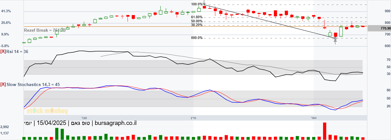Click the 15/04/2025 chart date
Image resolution: width=391 pixels, height=140 pixels.
(x=52, y=123)
